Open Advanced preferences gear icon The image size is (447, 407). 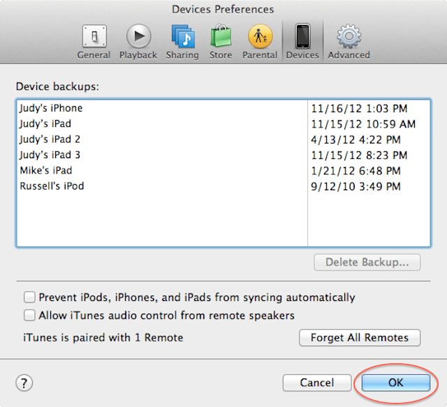(349, 36)
